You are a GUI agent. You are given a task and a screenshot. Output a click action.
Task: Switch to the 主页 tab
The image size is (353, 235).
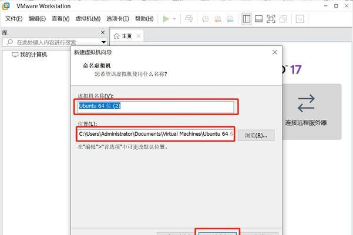pyautogui.click(x=127, y=36)
